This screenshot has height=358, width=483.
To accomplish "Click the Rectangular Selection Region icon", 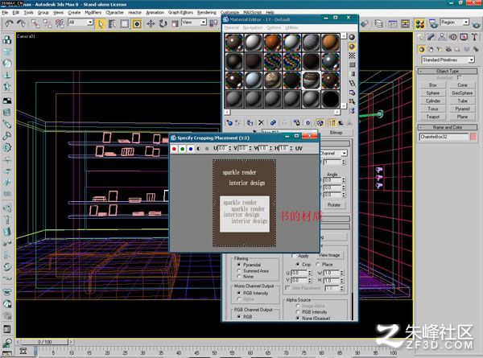I will coord(125,23).
